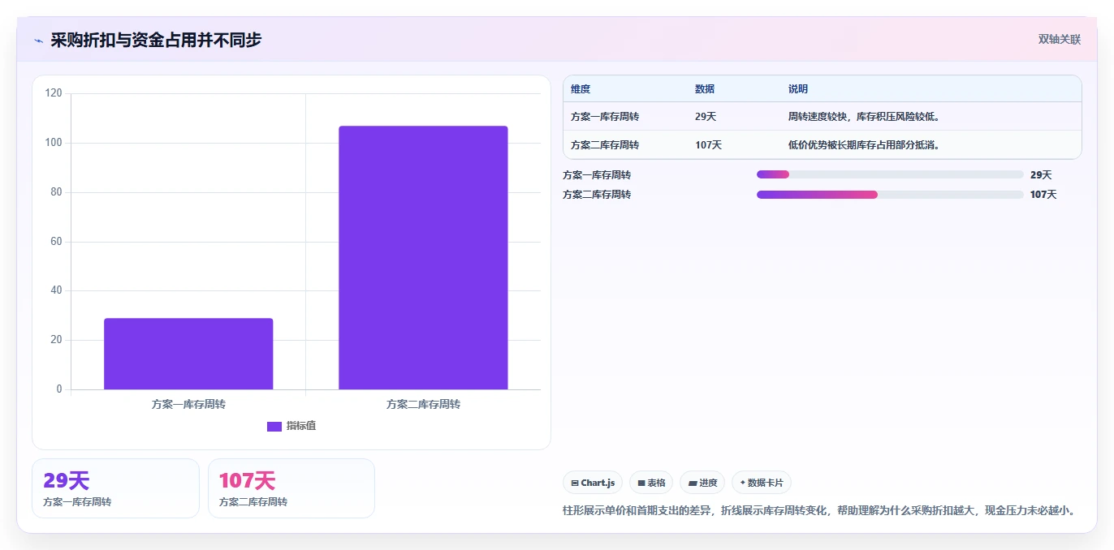Toggle the 指标值 legend color box

point(274,426)
